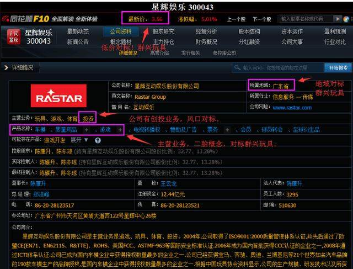Open 新闻公告 tab
This screenshot has height=269, width=353.
click(78, 42)
